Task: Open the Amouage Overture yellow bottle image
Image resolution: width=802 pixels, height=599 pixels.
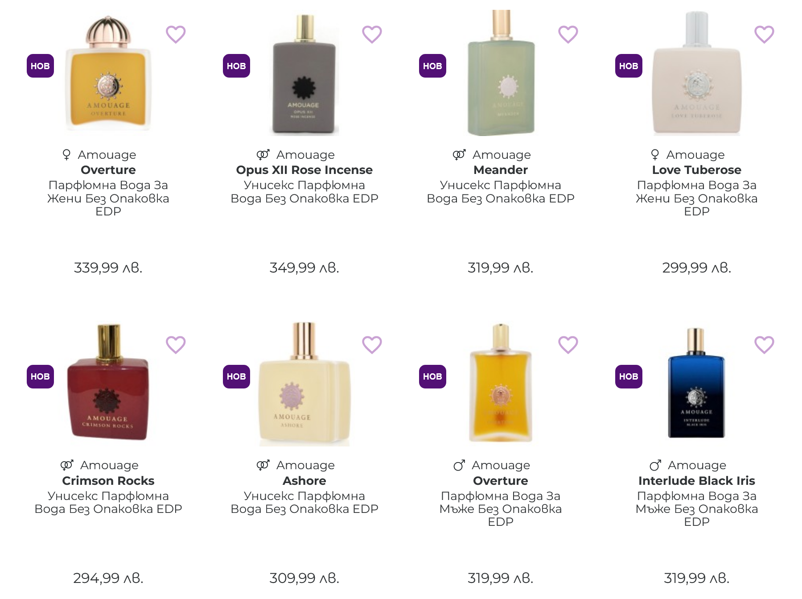Action: [108, 76]
